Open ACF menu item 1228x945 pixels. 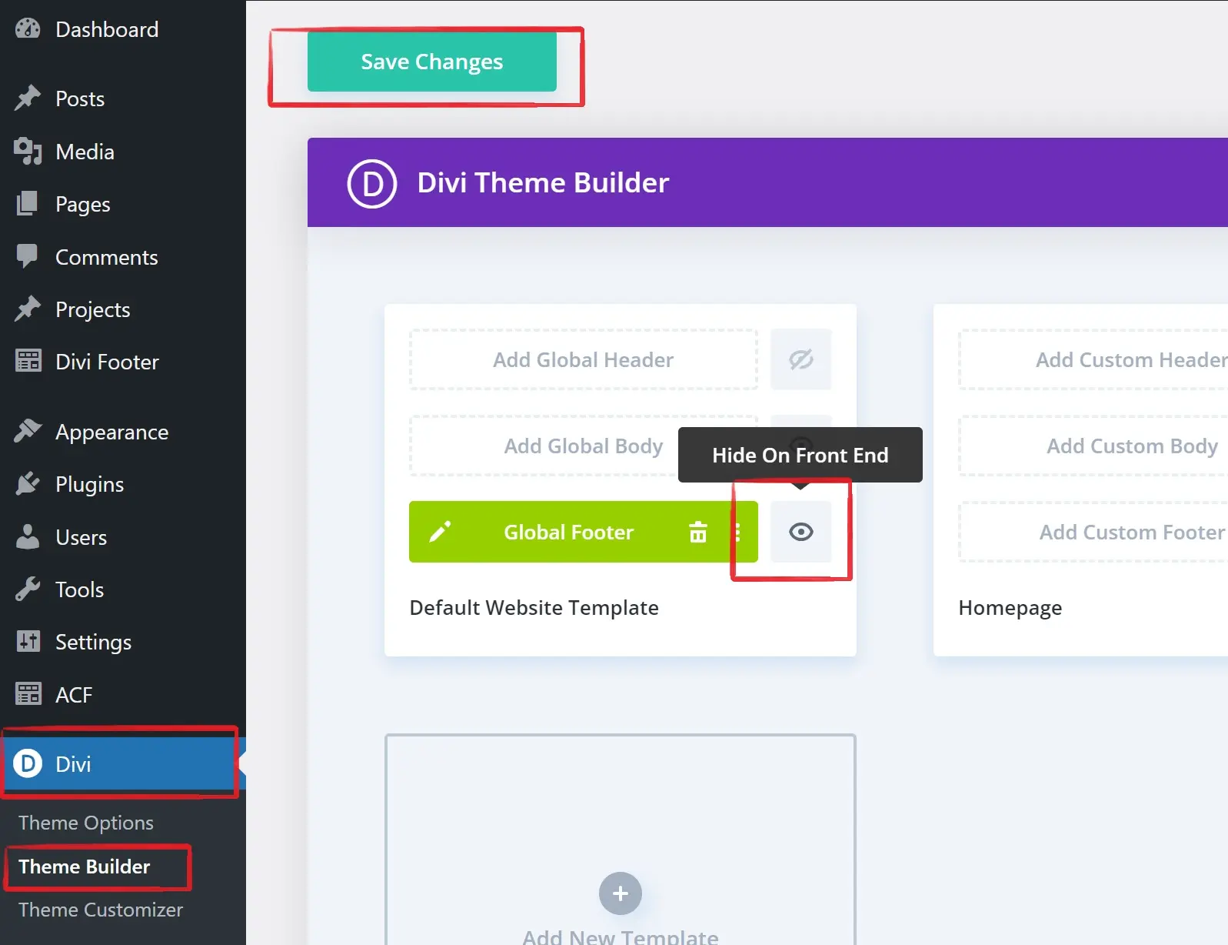123,695
